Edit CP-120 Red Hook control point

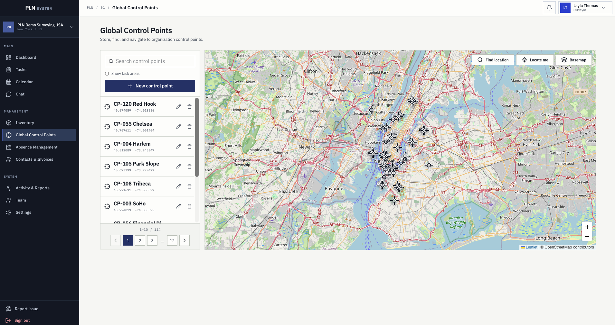tap(178, 107)
